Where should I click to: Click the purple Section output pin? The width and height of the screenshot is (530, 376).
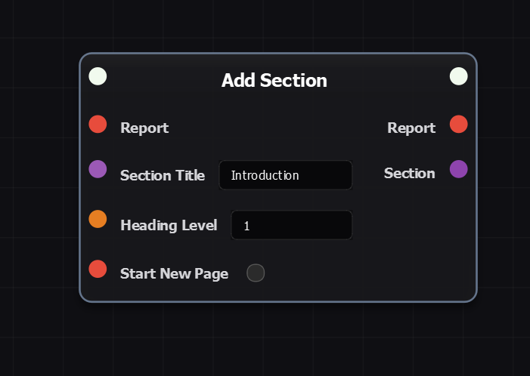click(458, 169)
